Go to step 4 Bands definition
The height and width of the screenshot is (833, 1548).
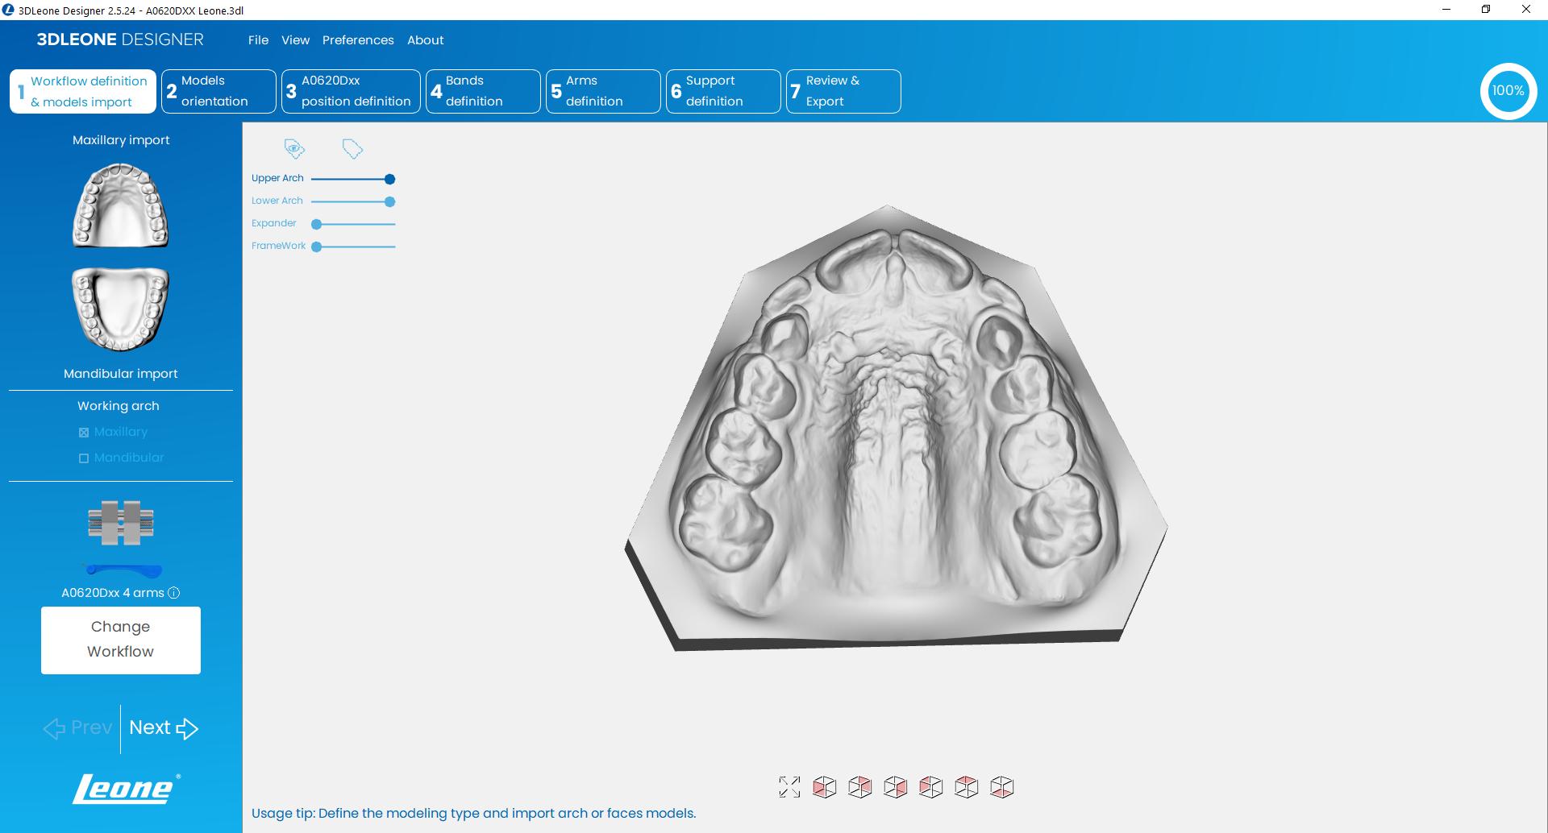[x=483, y=91]
